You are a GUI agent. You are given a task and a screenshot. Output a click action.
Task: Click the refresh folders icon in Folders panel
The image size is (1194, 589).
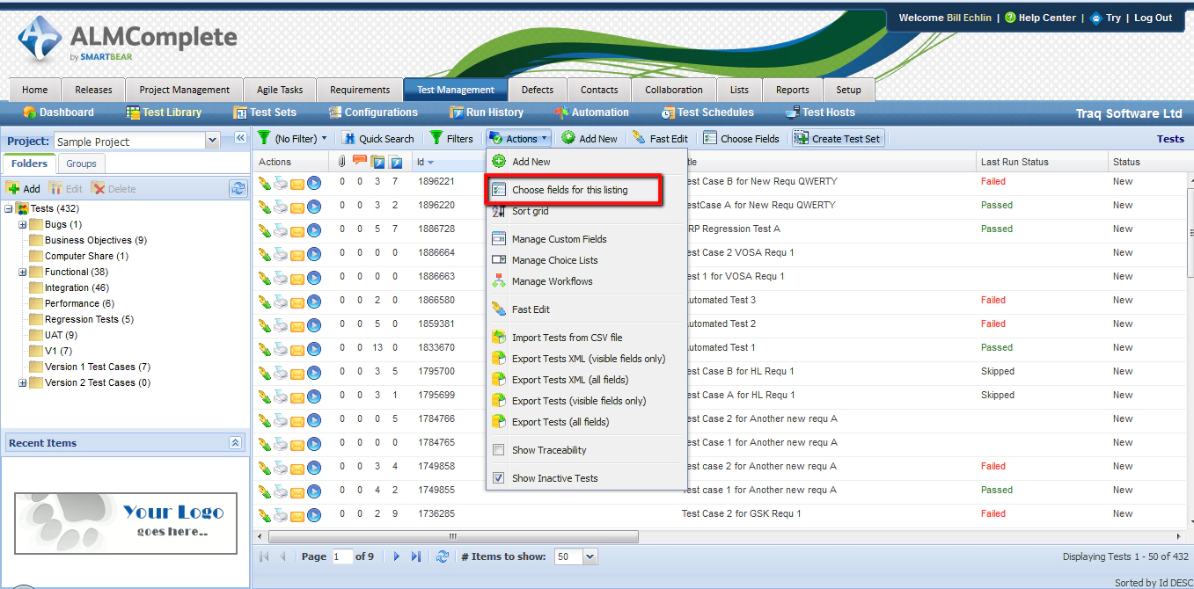tap(238, 188)
